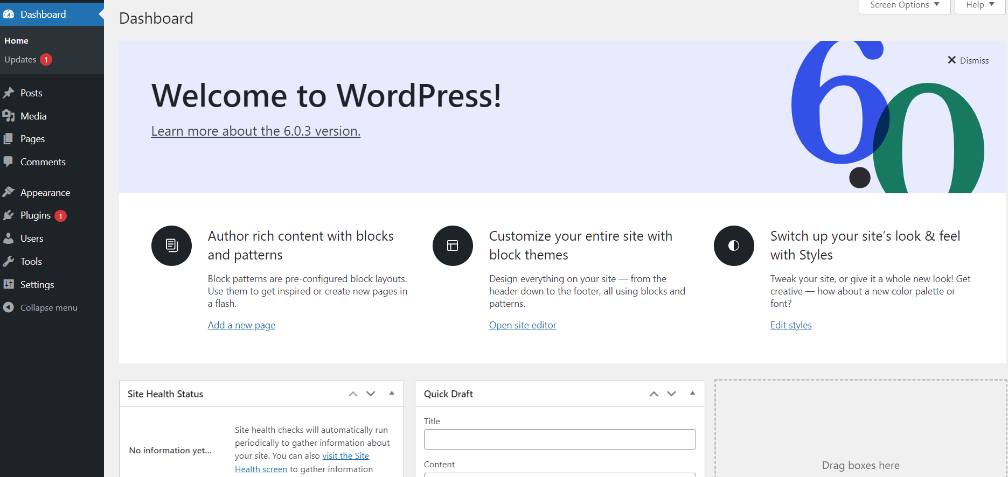This screenshot has height=477, width=1008.
Task: Click the Users person icon
Action: click(x=8, y=238)
